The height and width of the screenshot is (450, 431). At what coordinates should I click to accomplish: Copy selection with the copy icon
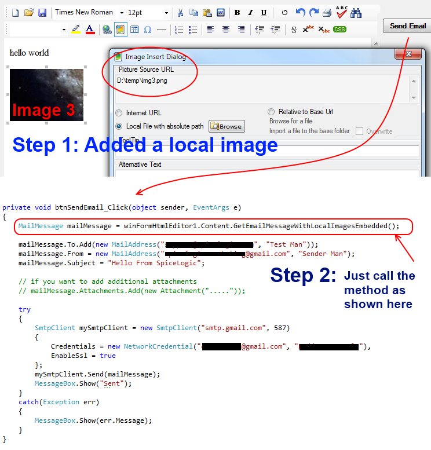[194, 13]
